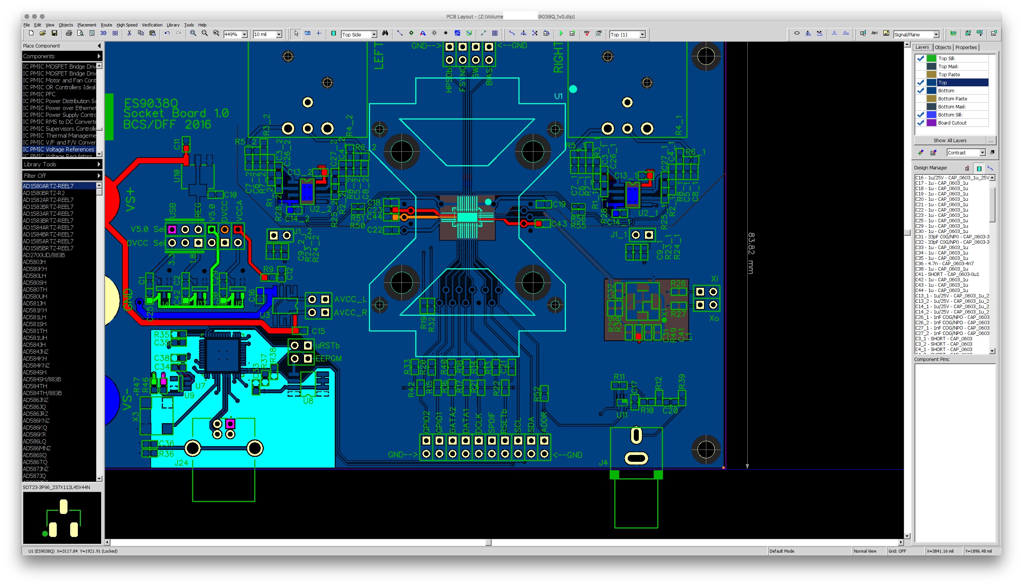Toggle Top Paste layer visibility
Screen dimensions: 1023x586
tap(920, 74)
